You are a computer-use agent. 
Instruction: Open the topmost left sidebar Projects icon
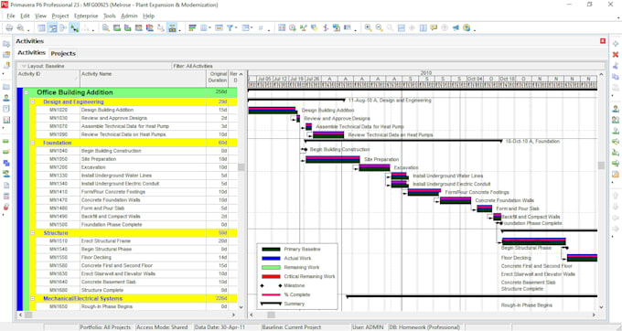(6, 44)
